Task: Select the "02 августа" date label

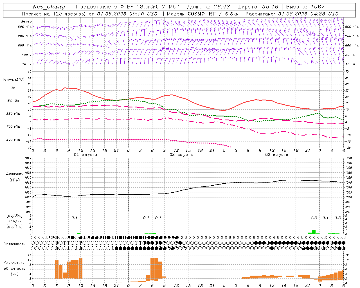Action: [181, 155]
